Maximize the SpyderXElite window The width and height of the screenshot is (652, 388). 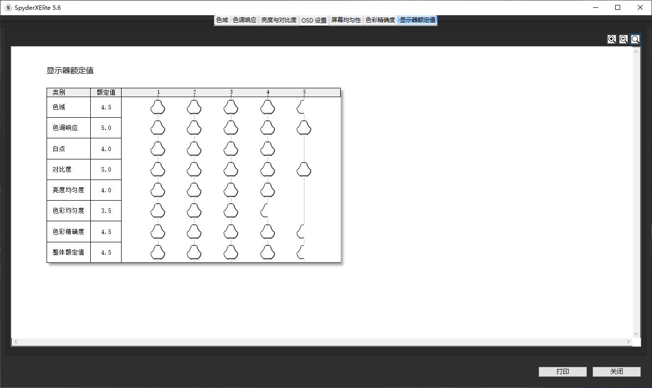(x=618, y=7)
